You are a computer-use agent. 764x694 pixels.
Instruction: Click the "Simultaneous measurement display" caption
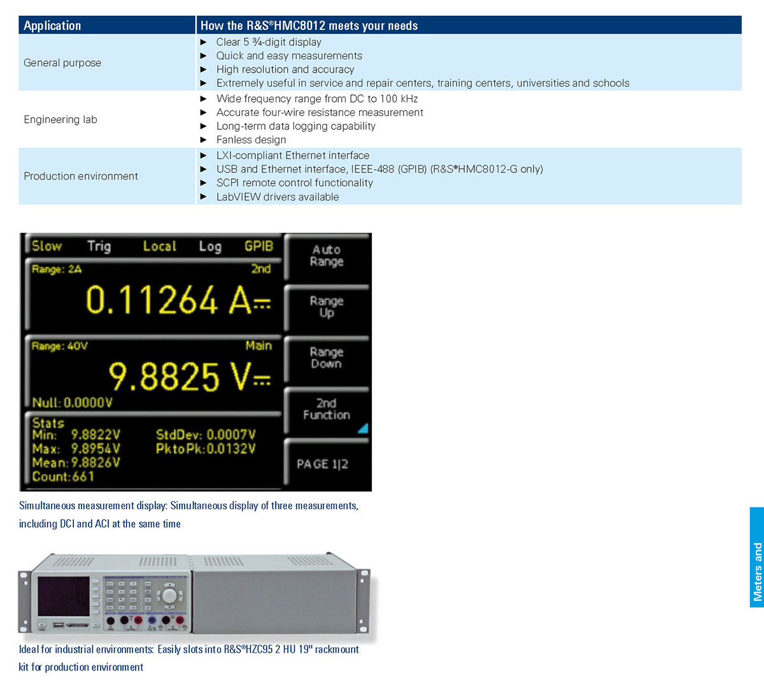point(189,514)
